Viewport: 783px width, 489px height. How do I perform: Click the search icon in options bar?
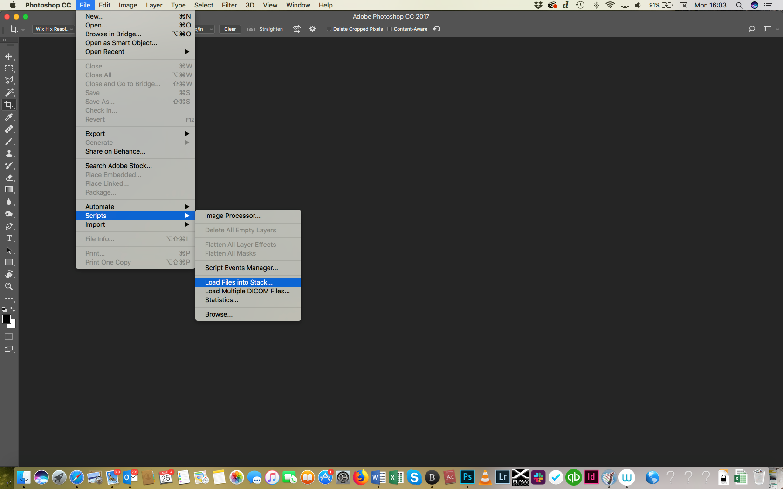point(751,29)
